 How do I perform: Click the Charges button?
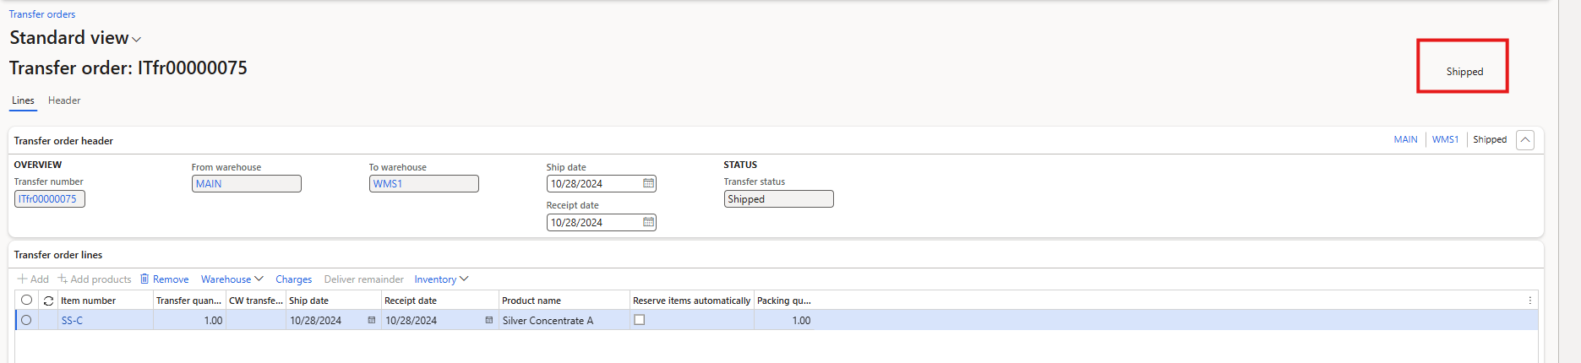tap(293, 279)
